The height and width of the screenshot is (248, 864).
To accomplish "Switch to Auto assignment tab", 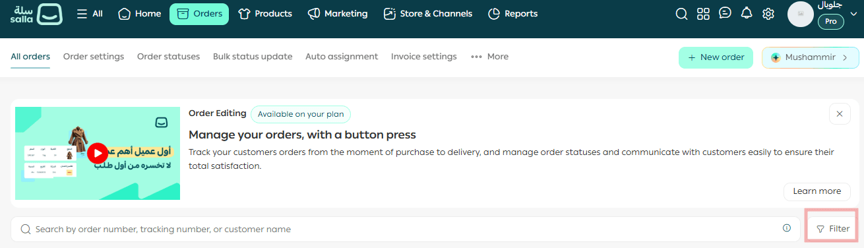I will 342,57.
